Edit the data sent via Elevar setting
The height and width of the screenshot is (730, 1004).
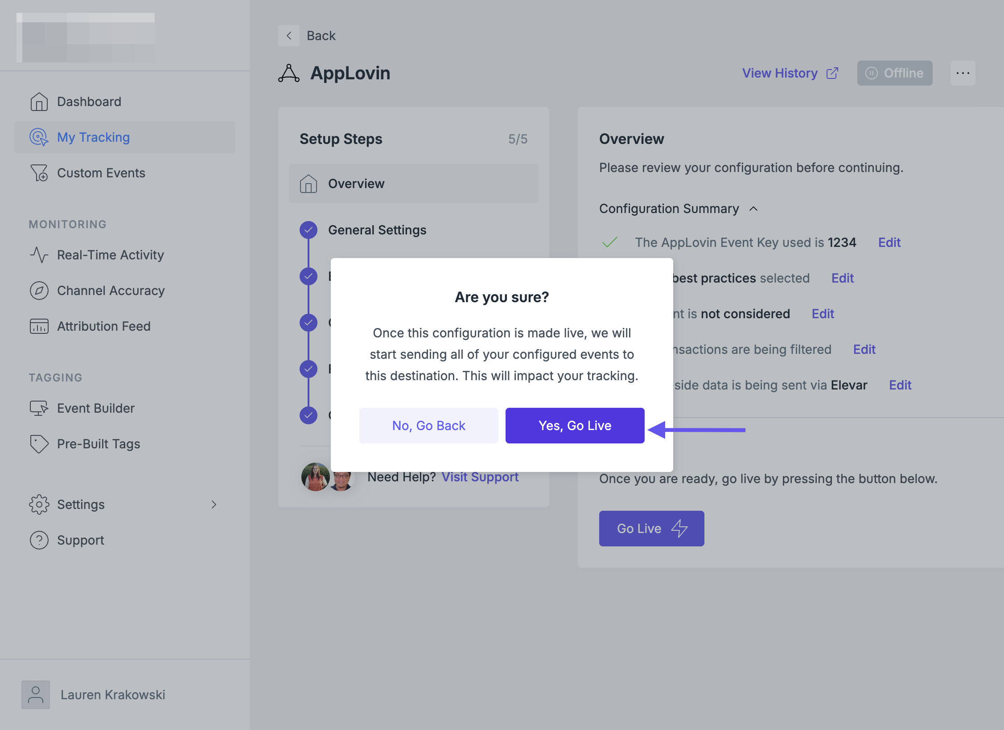(x=900, y=385)
